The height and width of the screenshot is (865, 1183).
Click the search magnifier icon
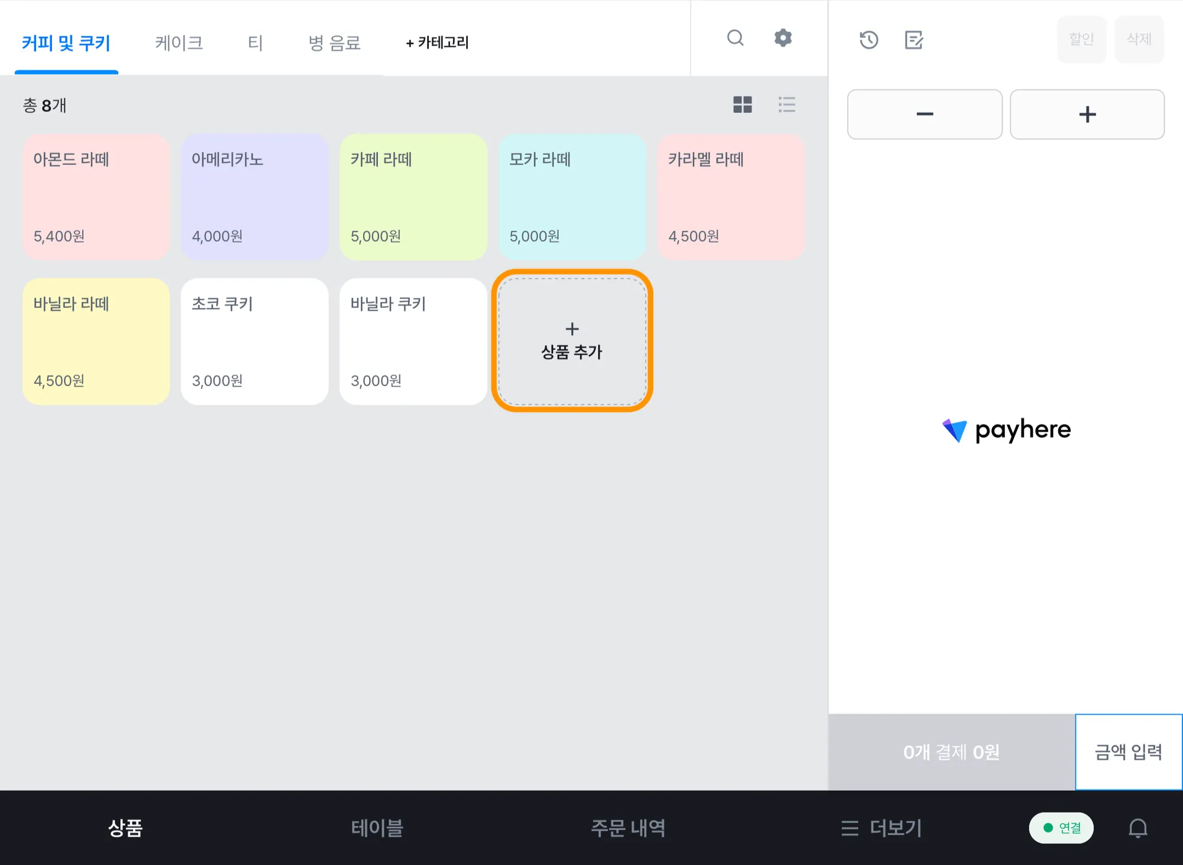735,38
